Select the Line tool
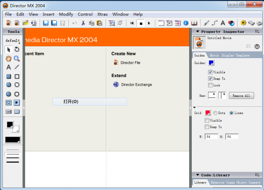Viewport: 264px width, 190px height. point(17,67)
